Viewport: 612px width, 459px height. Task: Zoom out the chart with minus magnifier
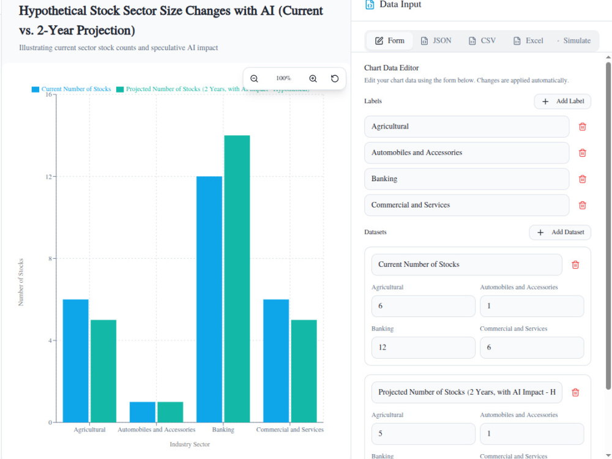pos(254,78)
